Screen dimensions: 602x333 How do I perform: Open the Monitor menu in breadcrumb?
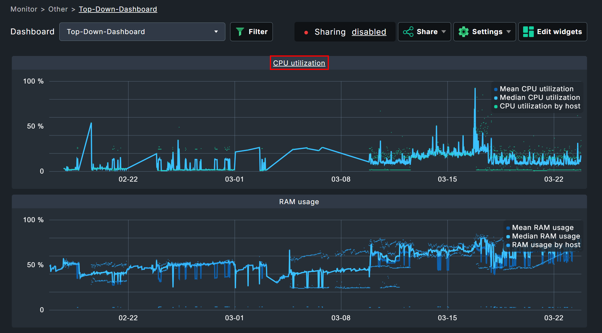tap(24, 9)
